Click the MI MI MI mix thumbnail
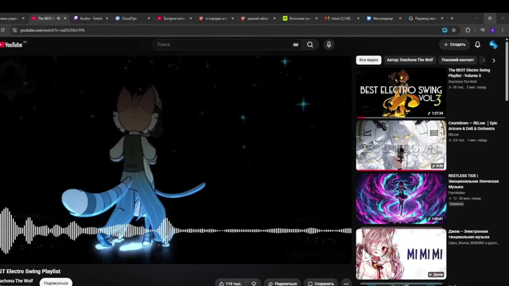Viewport: 509px width, 286px height. click(401, 254)
